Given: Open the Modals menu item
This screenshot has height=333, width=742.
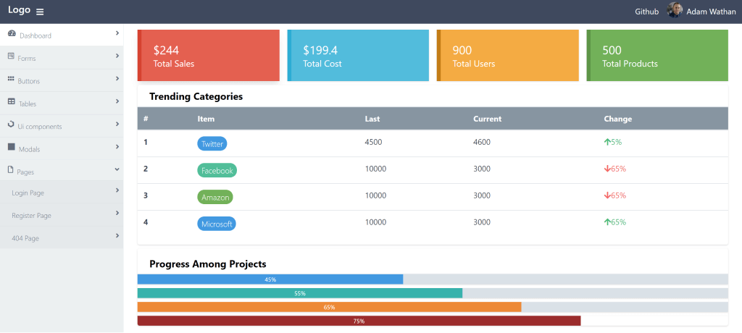Looking at the screenshot, I should point(62,148).
